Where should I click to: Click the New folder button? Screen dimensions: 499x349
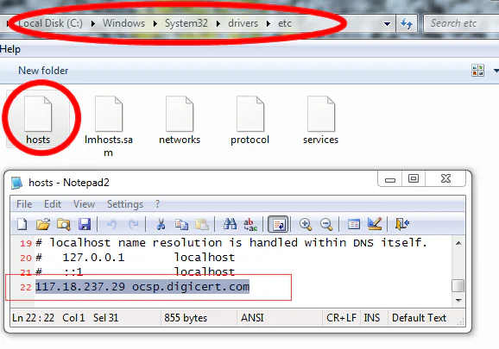(43, 71)
